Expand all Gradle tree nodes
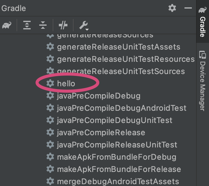The width and height of the screenshot is (209, 186). tap(27, 25)
